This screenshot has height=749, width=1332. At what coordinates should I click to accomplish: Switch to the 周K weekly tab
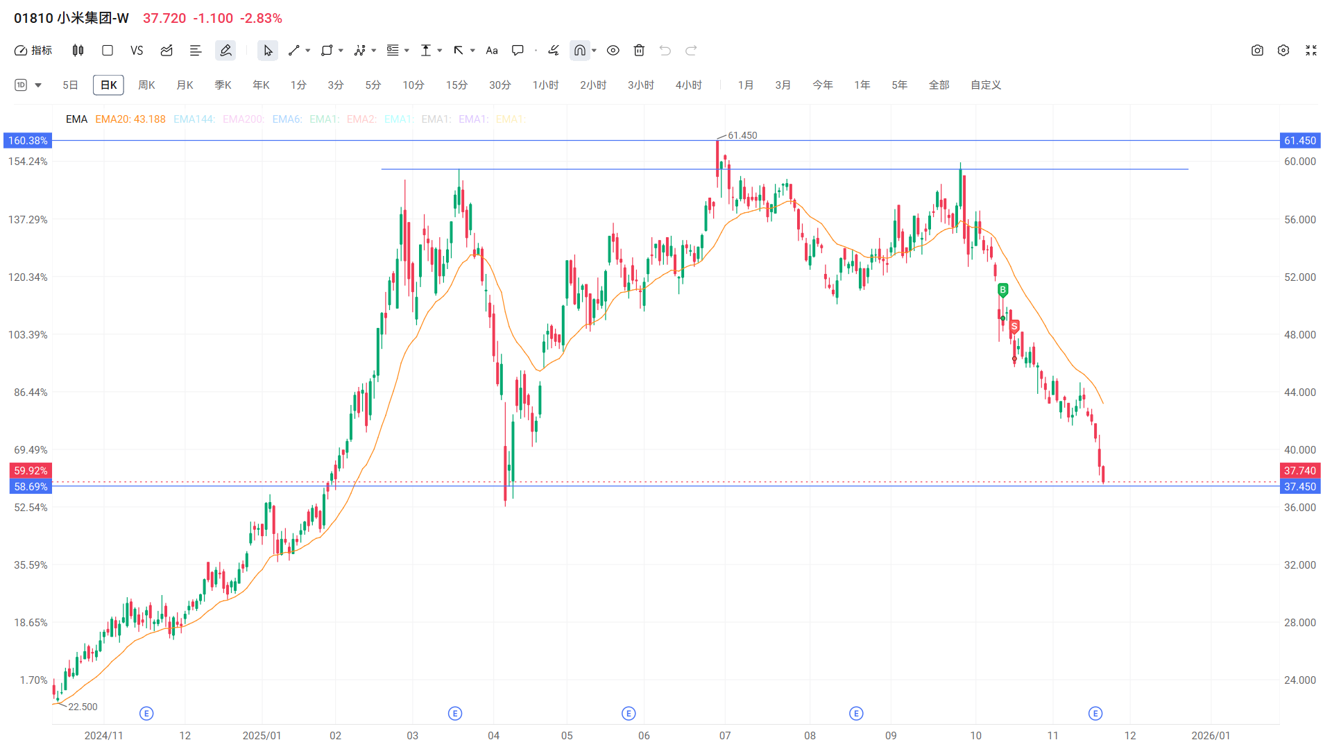pos(146,85)
